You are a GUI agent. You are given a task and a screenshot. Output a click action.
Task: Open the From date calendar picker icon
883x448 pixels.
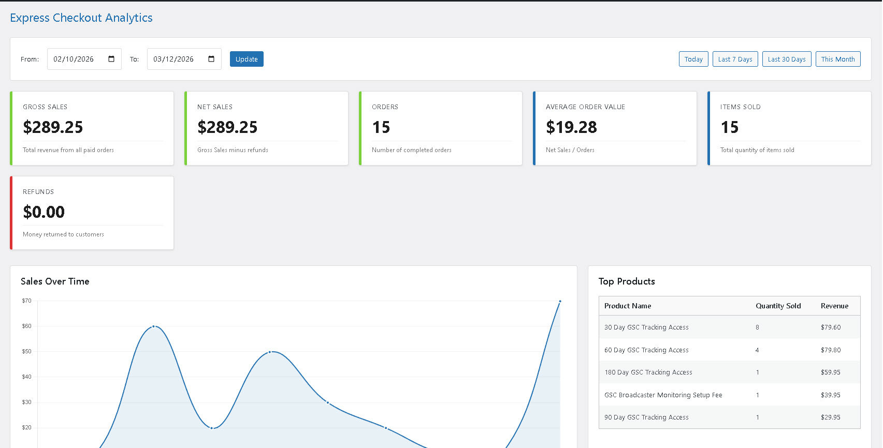click(111, 59)
